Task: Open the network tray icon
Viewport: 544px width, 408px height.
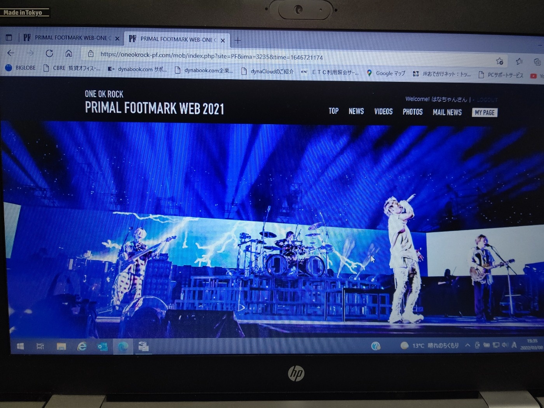Action: tap(496, 345)
